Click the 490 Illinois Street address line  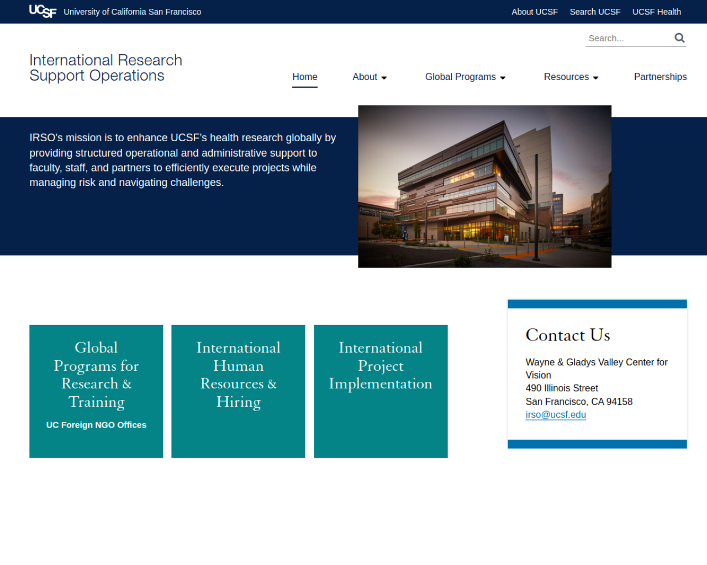tap(562, 388)
